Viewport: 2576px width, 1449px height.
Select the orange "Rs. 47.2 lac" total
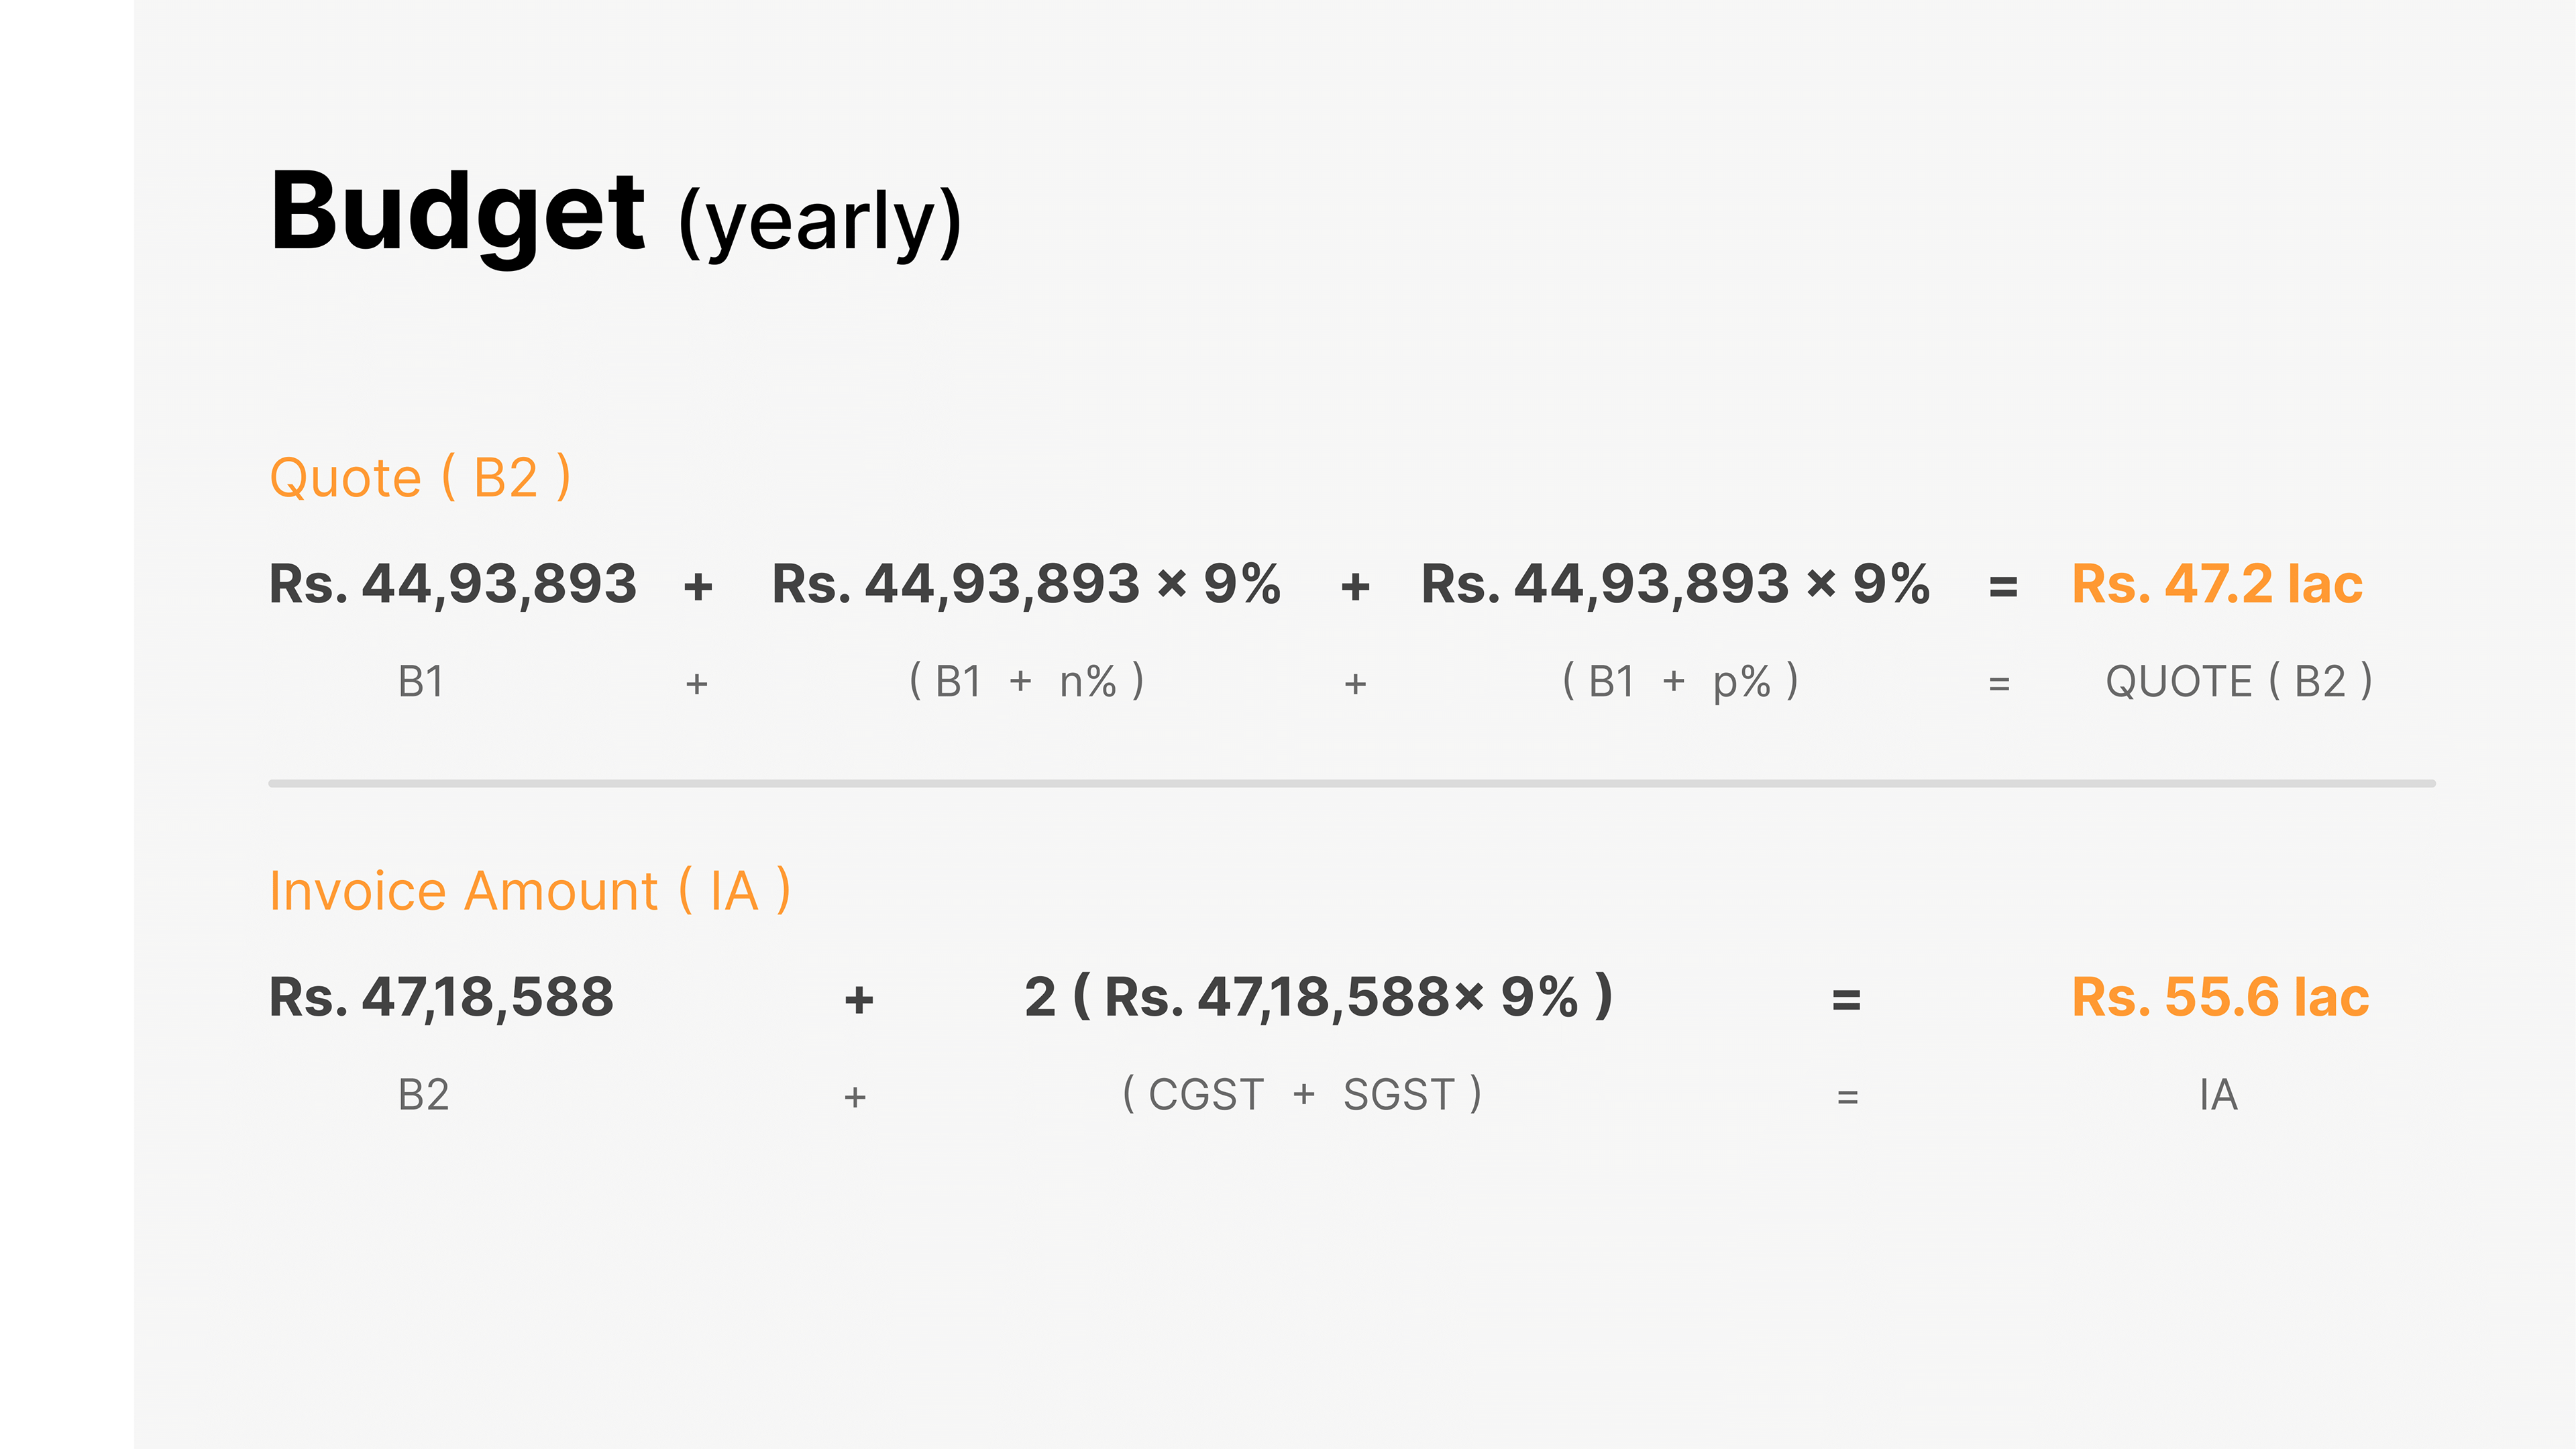coord(2217,584)
